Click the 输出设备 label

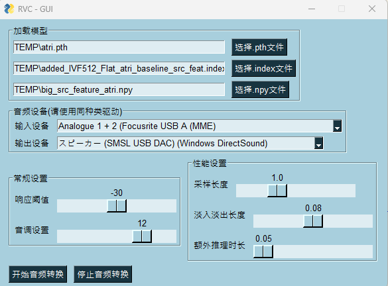[32, 143]
